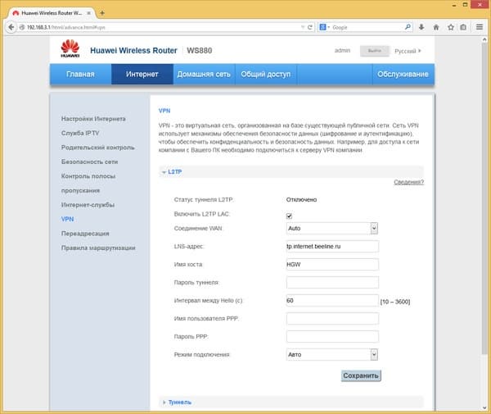Open the Firefox hamburger menu
The height and width of the screenshot is (414, 491).
pyautogui.click(x=480, y=27)
